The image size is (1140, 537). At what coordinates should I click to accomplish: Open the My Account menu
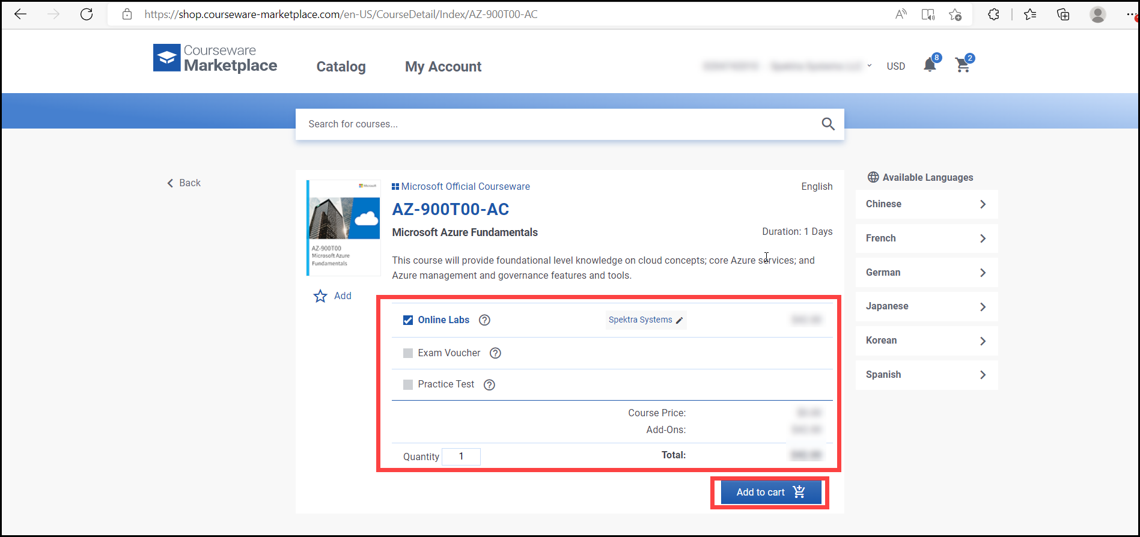pos(443,67)
